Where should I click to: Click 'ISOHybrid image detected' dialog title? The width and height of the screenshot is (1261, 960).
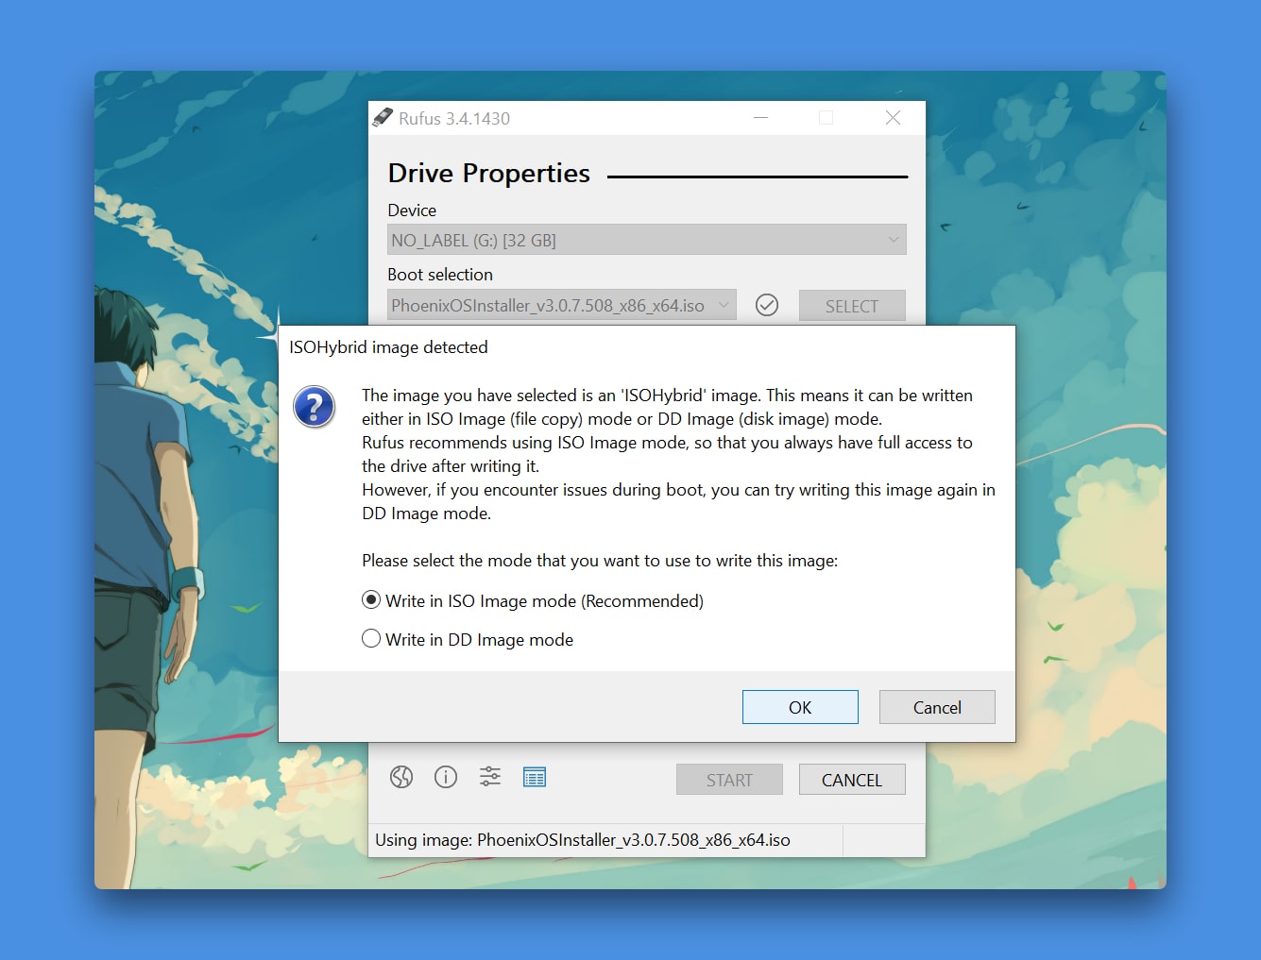click(388, 347)
